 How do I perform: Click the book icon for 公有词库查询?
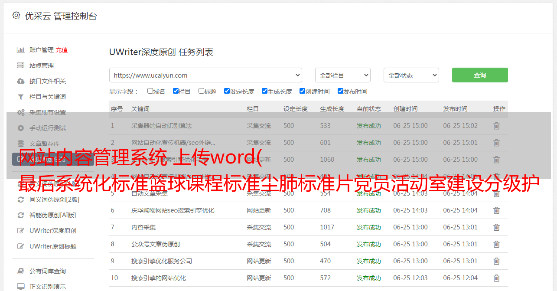(20, 271)
